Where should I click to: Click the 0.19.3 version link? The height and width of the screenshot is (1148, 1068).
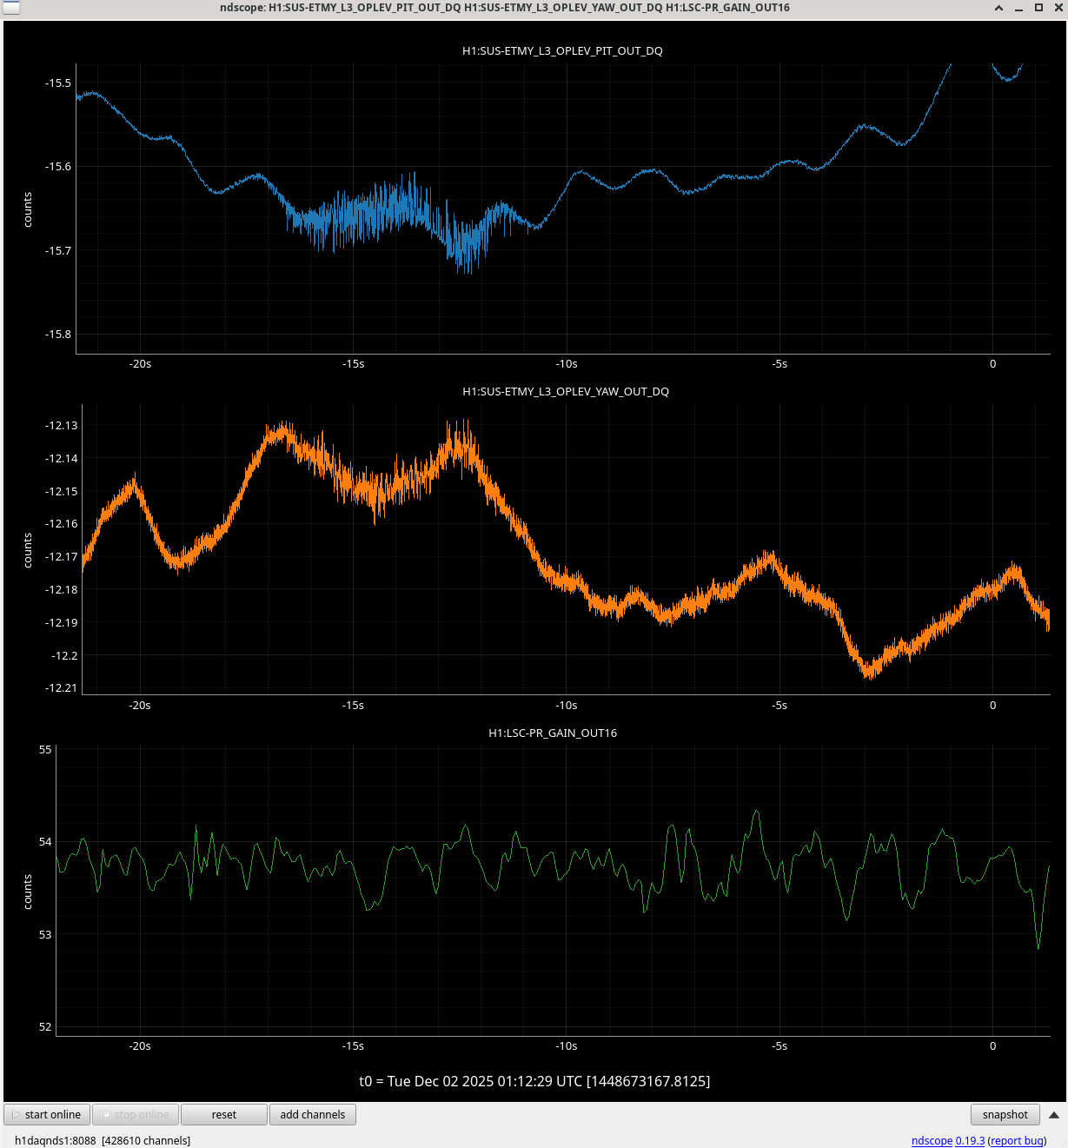(x=970, y=1140)
